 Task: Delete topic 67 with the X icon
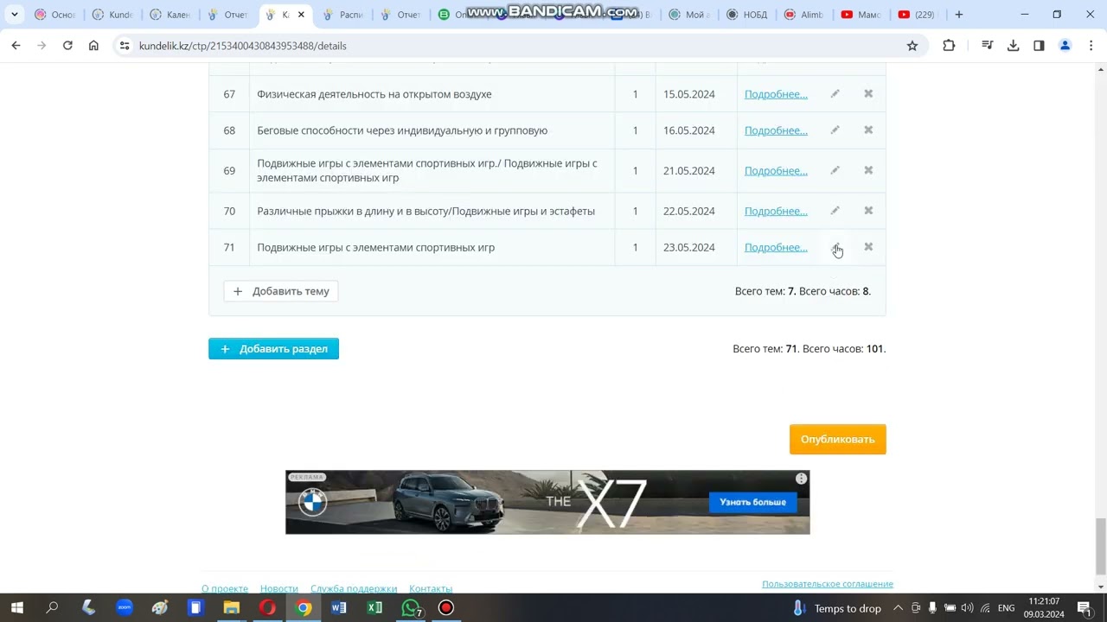868,93
